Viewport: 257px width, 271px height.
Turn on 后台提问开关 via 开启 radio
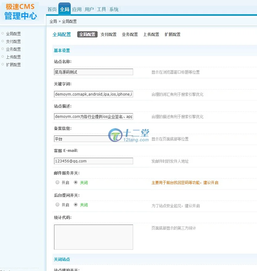tap(57, 205)
